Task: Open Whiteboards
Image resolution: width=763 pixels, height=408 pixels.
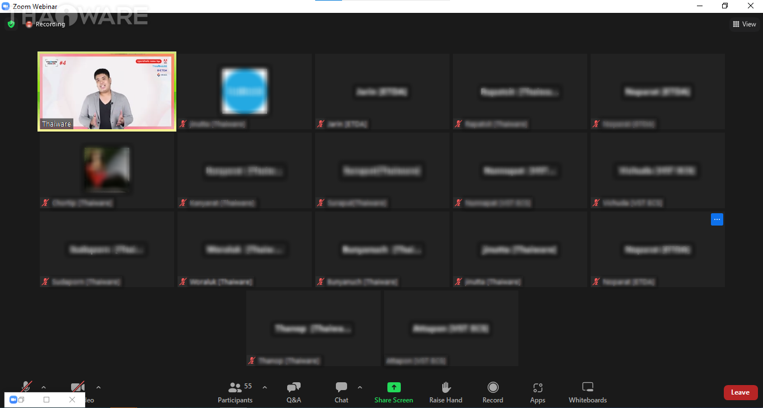Action: click(x=588, y=392)
